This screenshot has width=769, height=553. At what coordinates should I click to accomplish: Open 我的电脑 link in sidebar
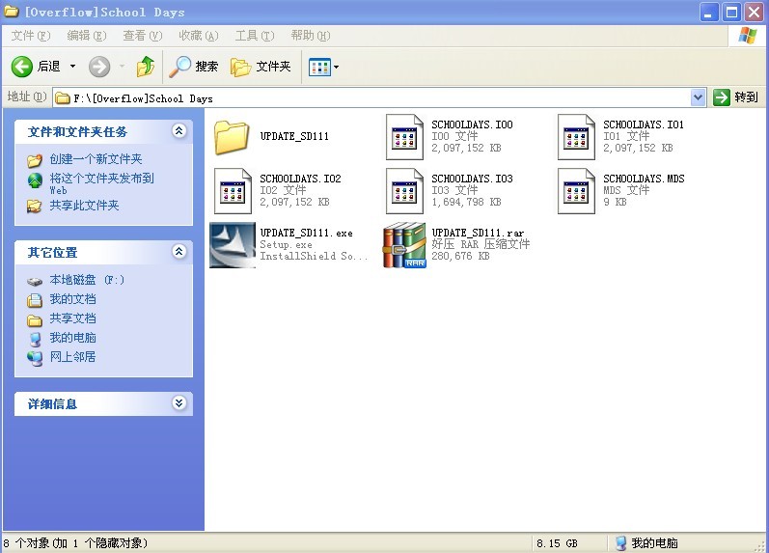[x=72, y=338]
